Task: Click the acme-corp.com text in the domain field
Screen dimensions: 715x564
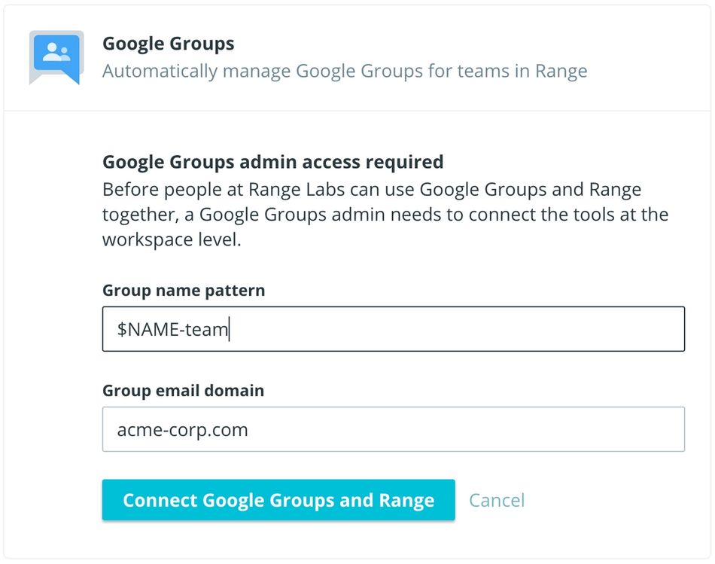Action: (x=182, y=430)
